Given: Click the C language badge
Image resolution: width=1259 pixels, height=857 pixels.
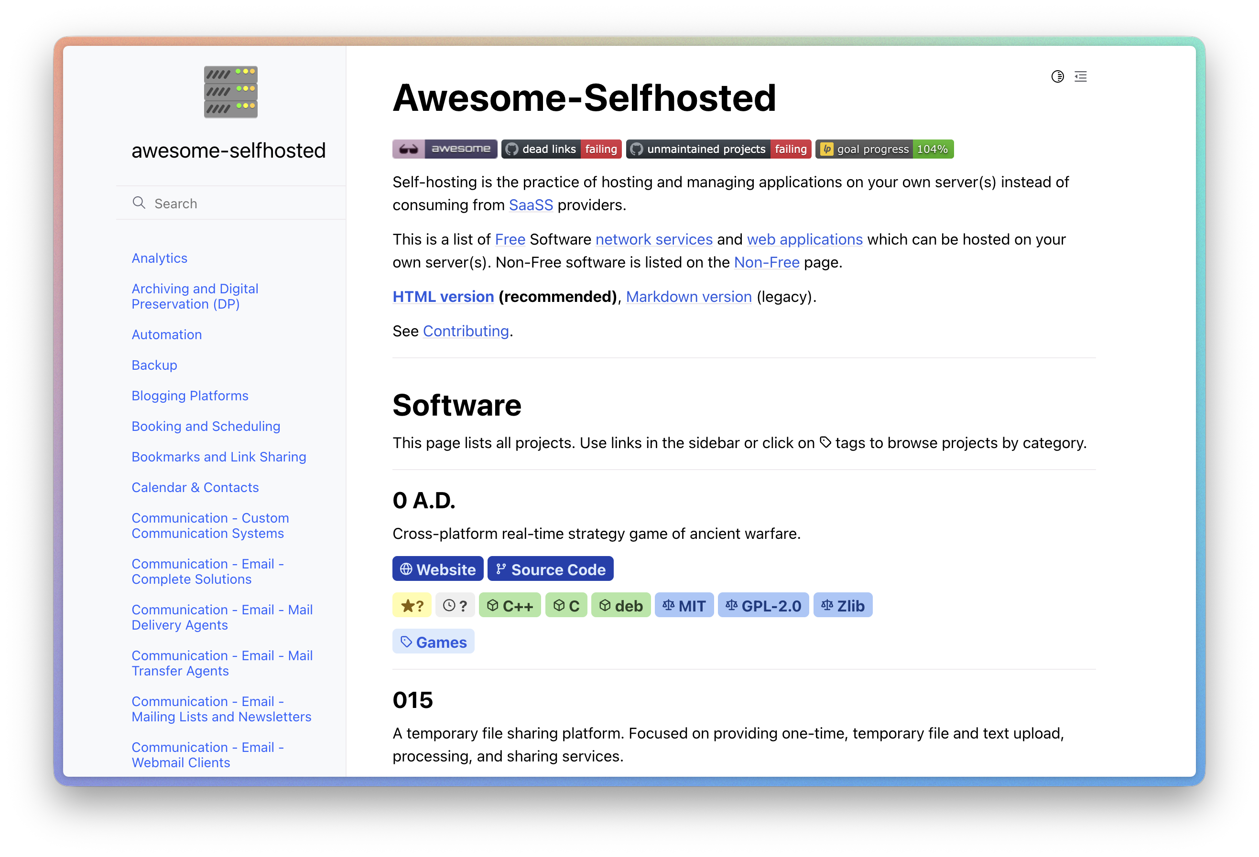Looking at the screenshot, I should (565, 605).
